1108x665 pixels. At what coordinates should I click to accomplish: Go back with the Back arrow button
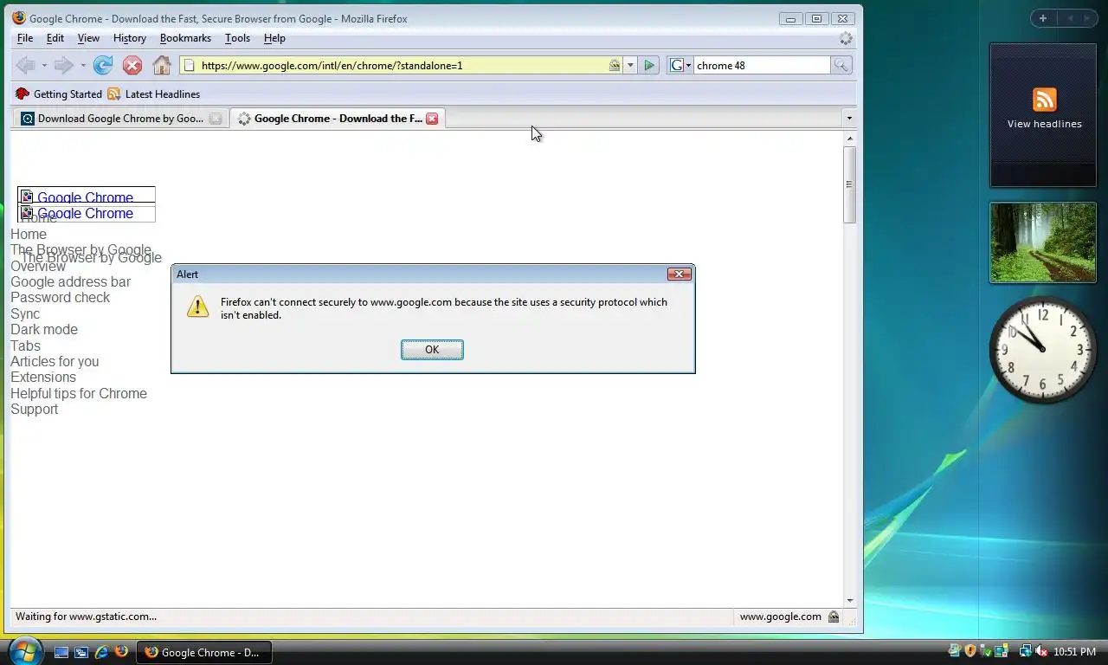click(x=25, y=65)
